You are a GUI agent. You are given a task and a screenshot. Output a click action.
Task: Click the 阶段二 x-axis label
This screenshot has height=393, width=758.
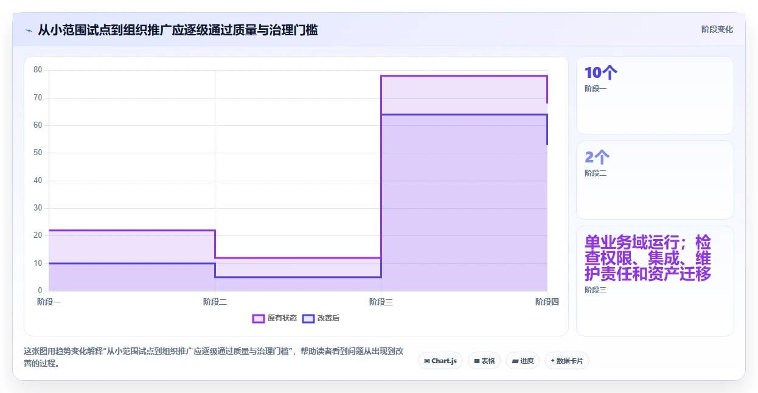point(215,301)
